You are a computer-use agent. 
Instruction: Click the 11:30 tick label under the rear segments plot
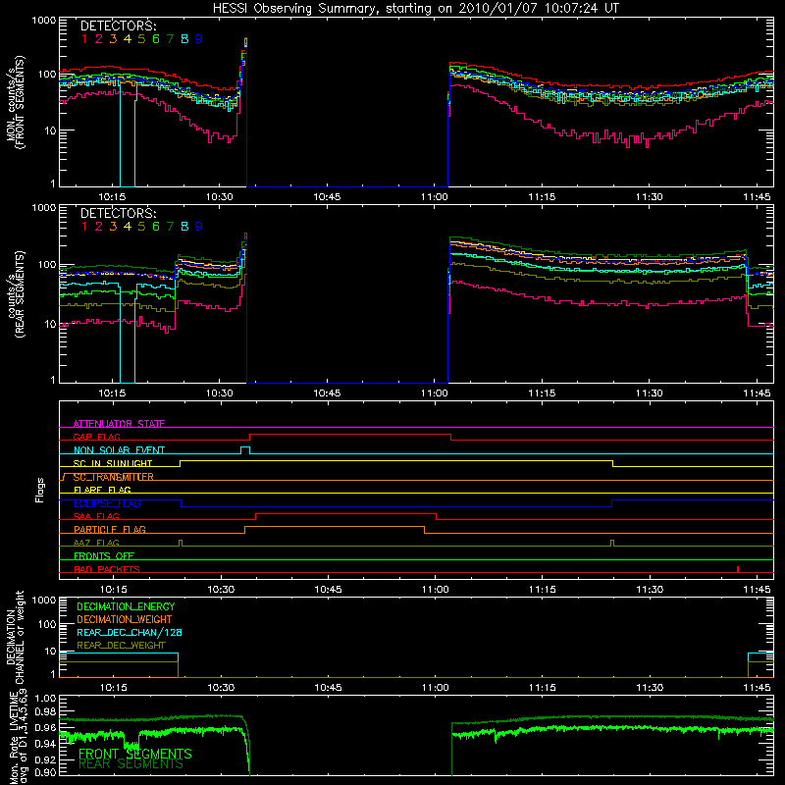click(650, 393)
